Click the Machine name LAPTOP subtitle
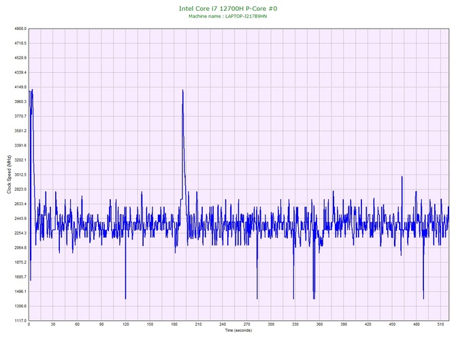456x342 pixels. click(228, 16)
